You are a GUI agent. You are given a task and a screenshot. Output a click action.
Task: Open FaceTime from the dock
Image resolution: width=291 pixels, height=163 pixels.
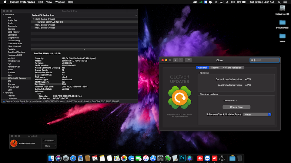(x=139, y=158)
